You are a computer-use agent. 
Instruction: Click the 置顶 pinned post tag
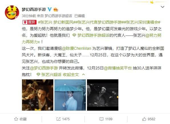coord(29,22)
